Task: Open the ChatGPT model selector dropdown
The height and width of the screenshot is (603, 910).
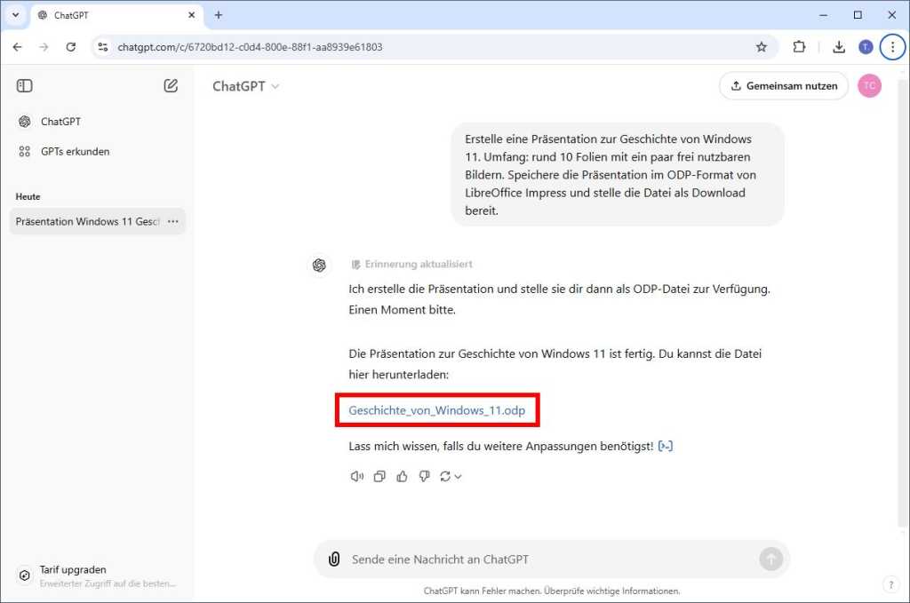Action: [246, 86]
